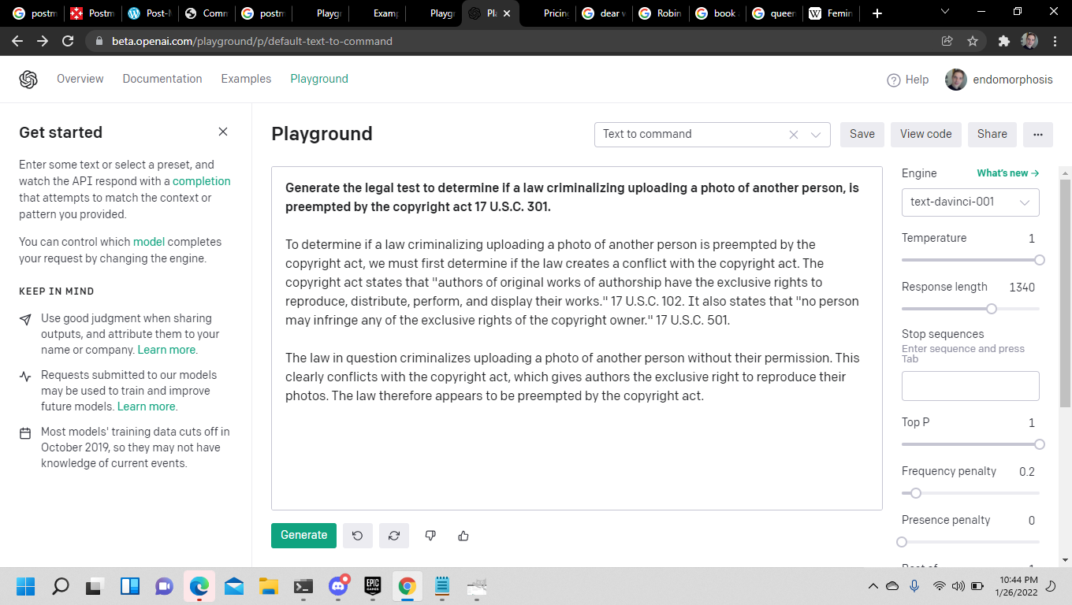Click the share this page icon in address bar
Viewport: 1072px width, 605px height.
[x=947, y=41]
